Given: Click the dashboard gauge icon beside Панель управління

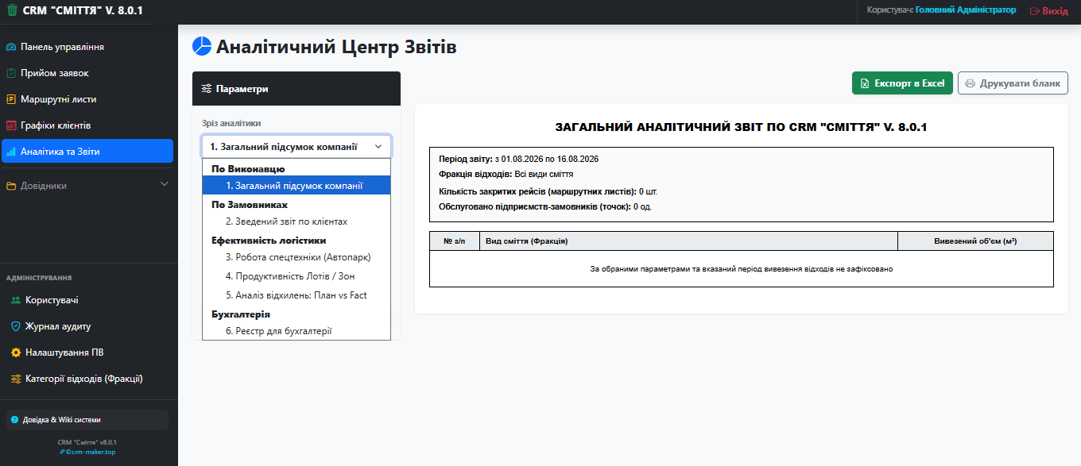Looking at the screenshot, I should [11, 47].
